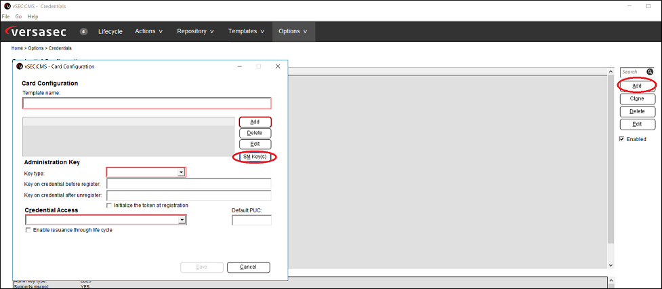Click the search magnifier icon
The width and height of the screenshot is (662, 289).
click(x=649, y=72)
